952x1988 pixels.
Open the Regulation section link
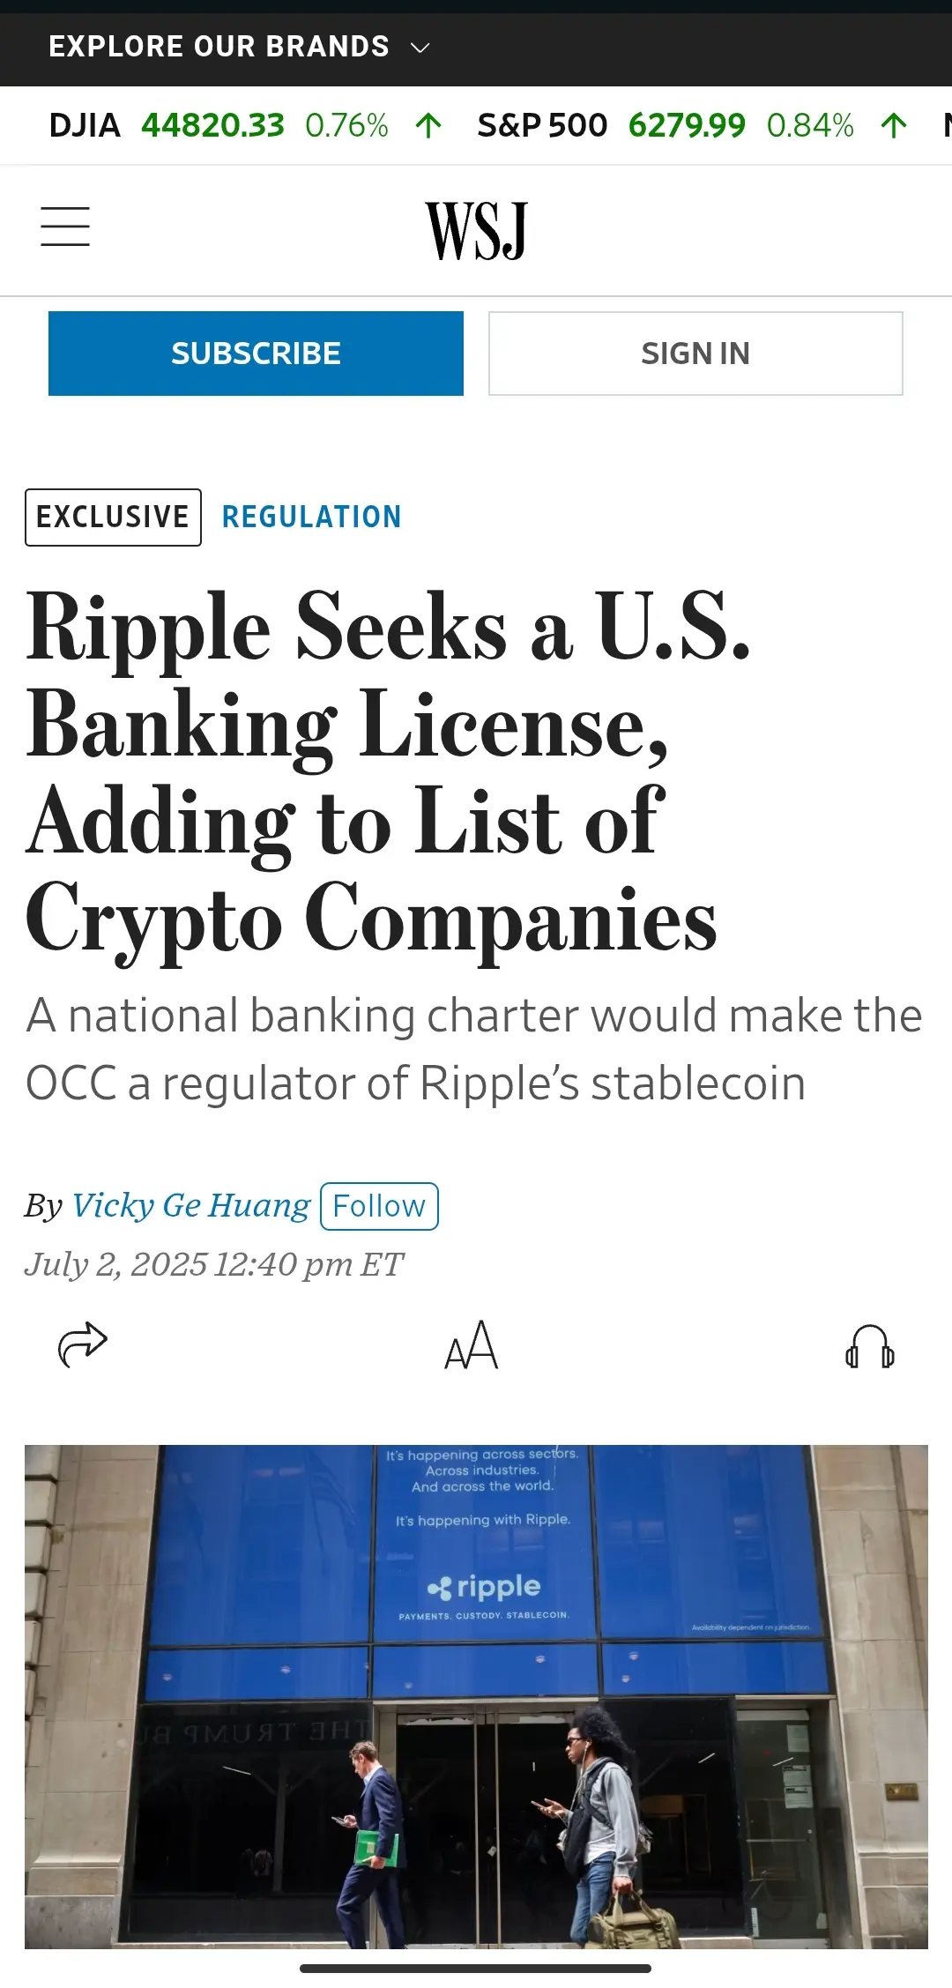click(x=311, y=517)
